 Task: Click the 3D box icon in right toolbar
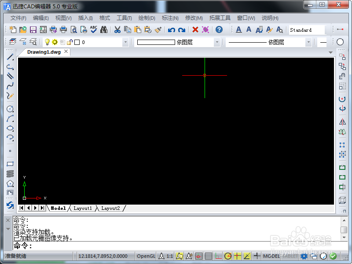[342, 200]
